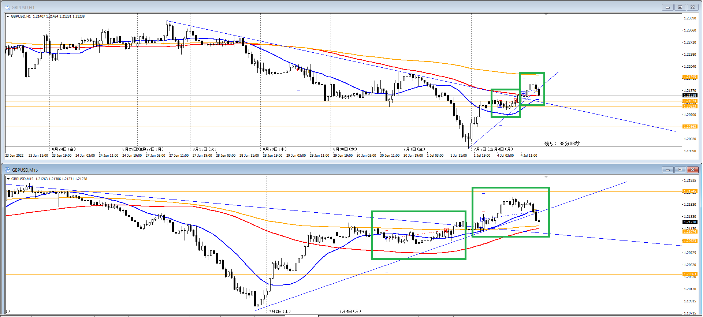The height and width of the screenshot is (317, 703).
Task: Click the chart shift marker on M15 chart
Action: pyautogui.click(x=546, y=177)
